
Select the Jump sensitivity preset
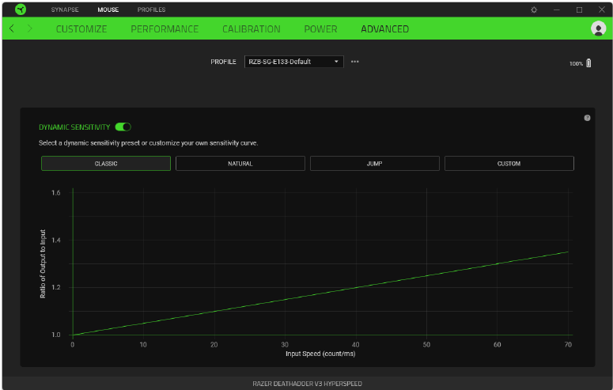[375, 164]
